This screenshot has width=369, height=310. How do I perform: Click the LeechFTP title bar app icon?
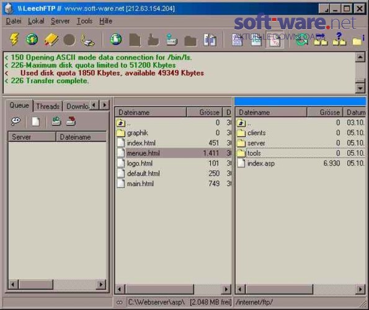pyautogui.click(x=9, y=9)
